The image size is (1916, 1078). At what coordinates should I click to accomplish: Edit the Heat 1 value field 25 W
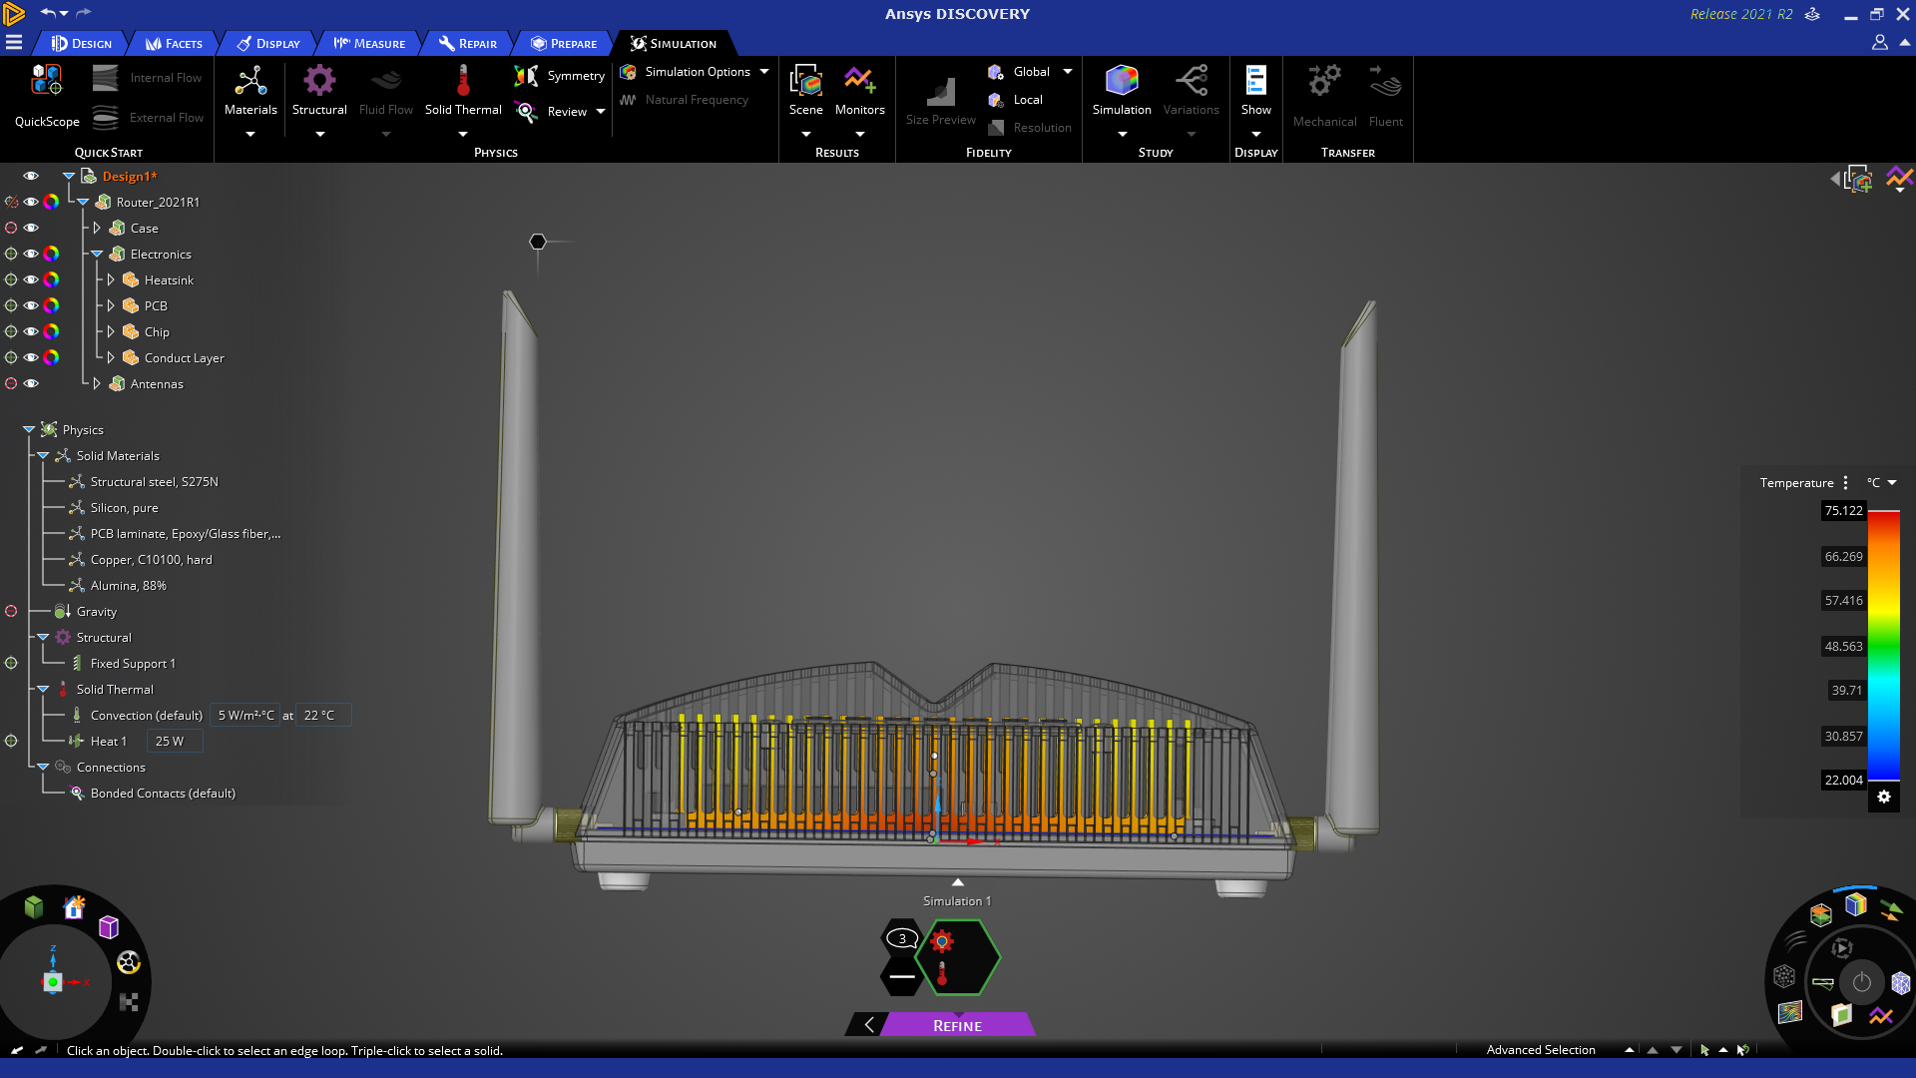[x=174, y=741]
